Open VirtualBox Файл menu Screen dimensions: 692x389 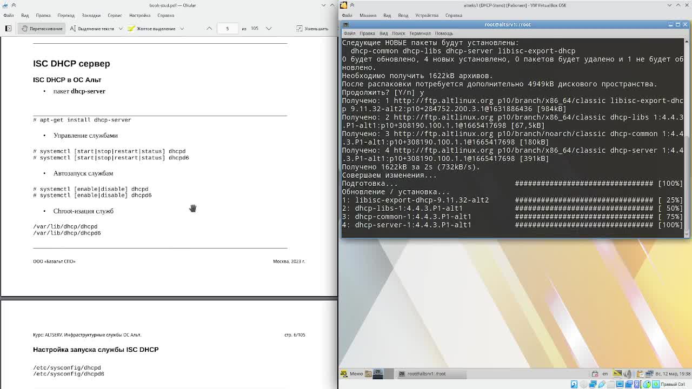point(347,15)
